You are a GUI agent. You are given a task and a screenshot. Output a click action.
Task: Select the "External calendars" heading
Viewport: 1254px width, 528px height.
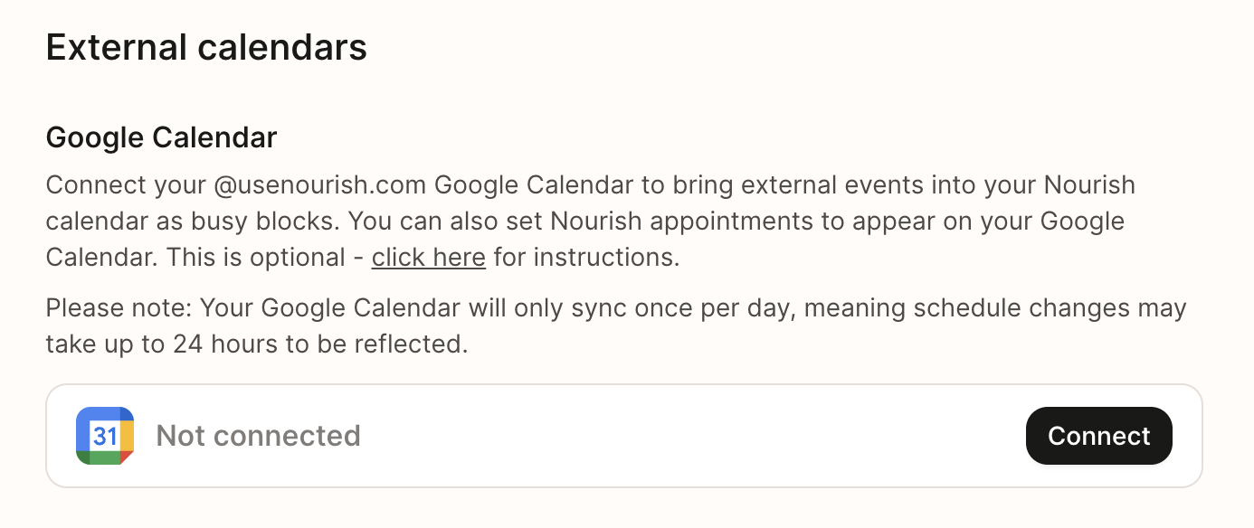click(x=206, y=47)
